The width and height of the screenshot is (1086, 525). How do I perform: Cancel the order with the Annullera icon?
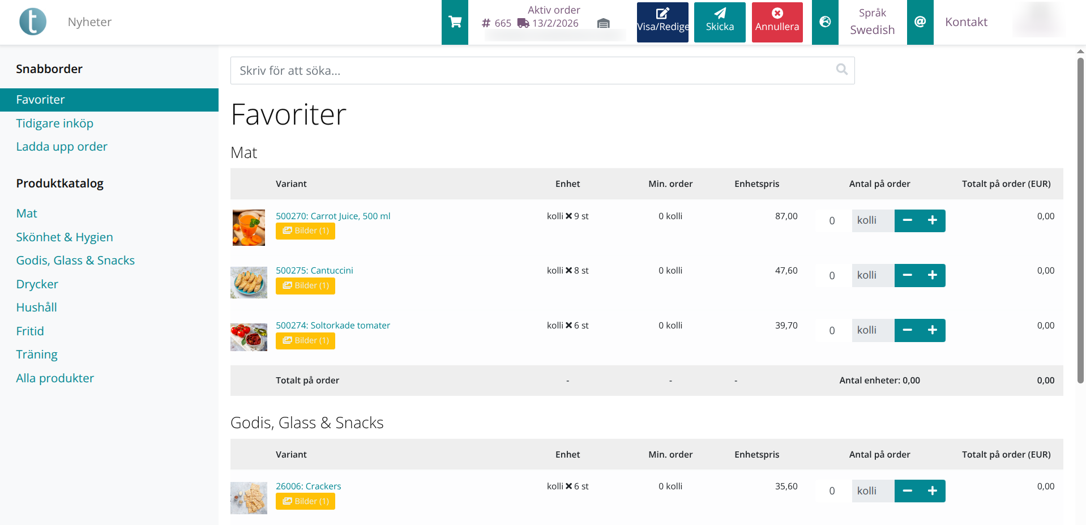tap(777, 14)
